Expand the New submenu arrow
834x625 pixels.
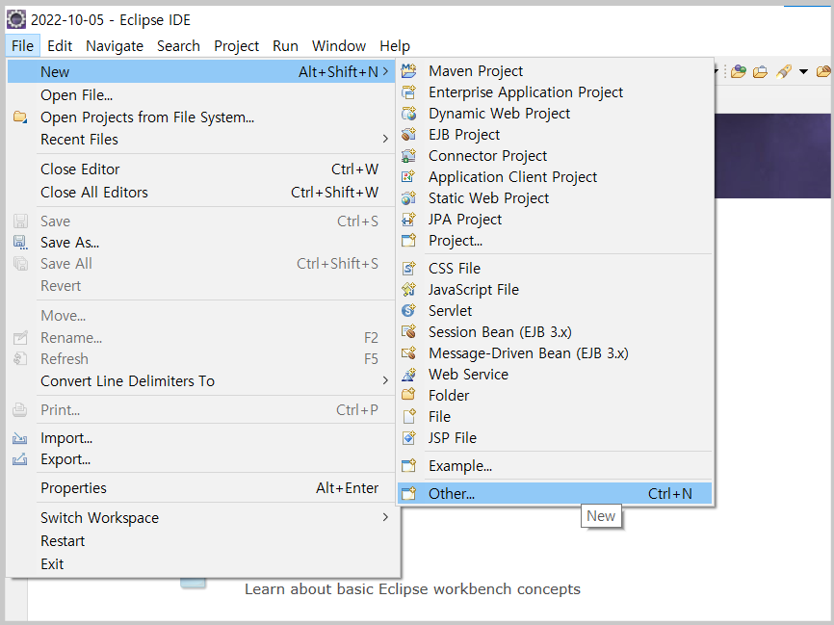(x=385, y=71)
